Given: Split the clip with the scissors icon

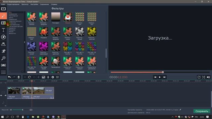Looking at the screenshot, I should point(25,77).
